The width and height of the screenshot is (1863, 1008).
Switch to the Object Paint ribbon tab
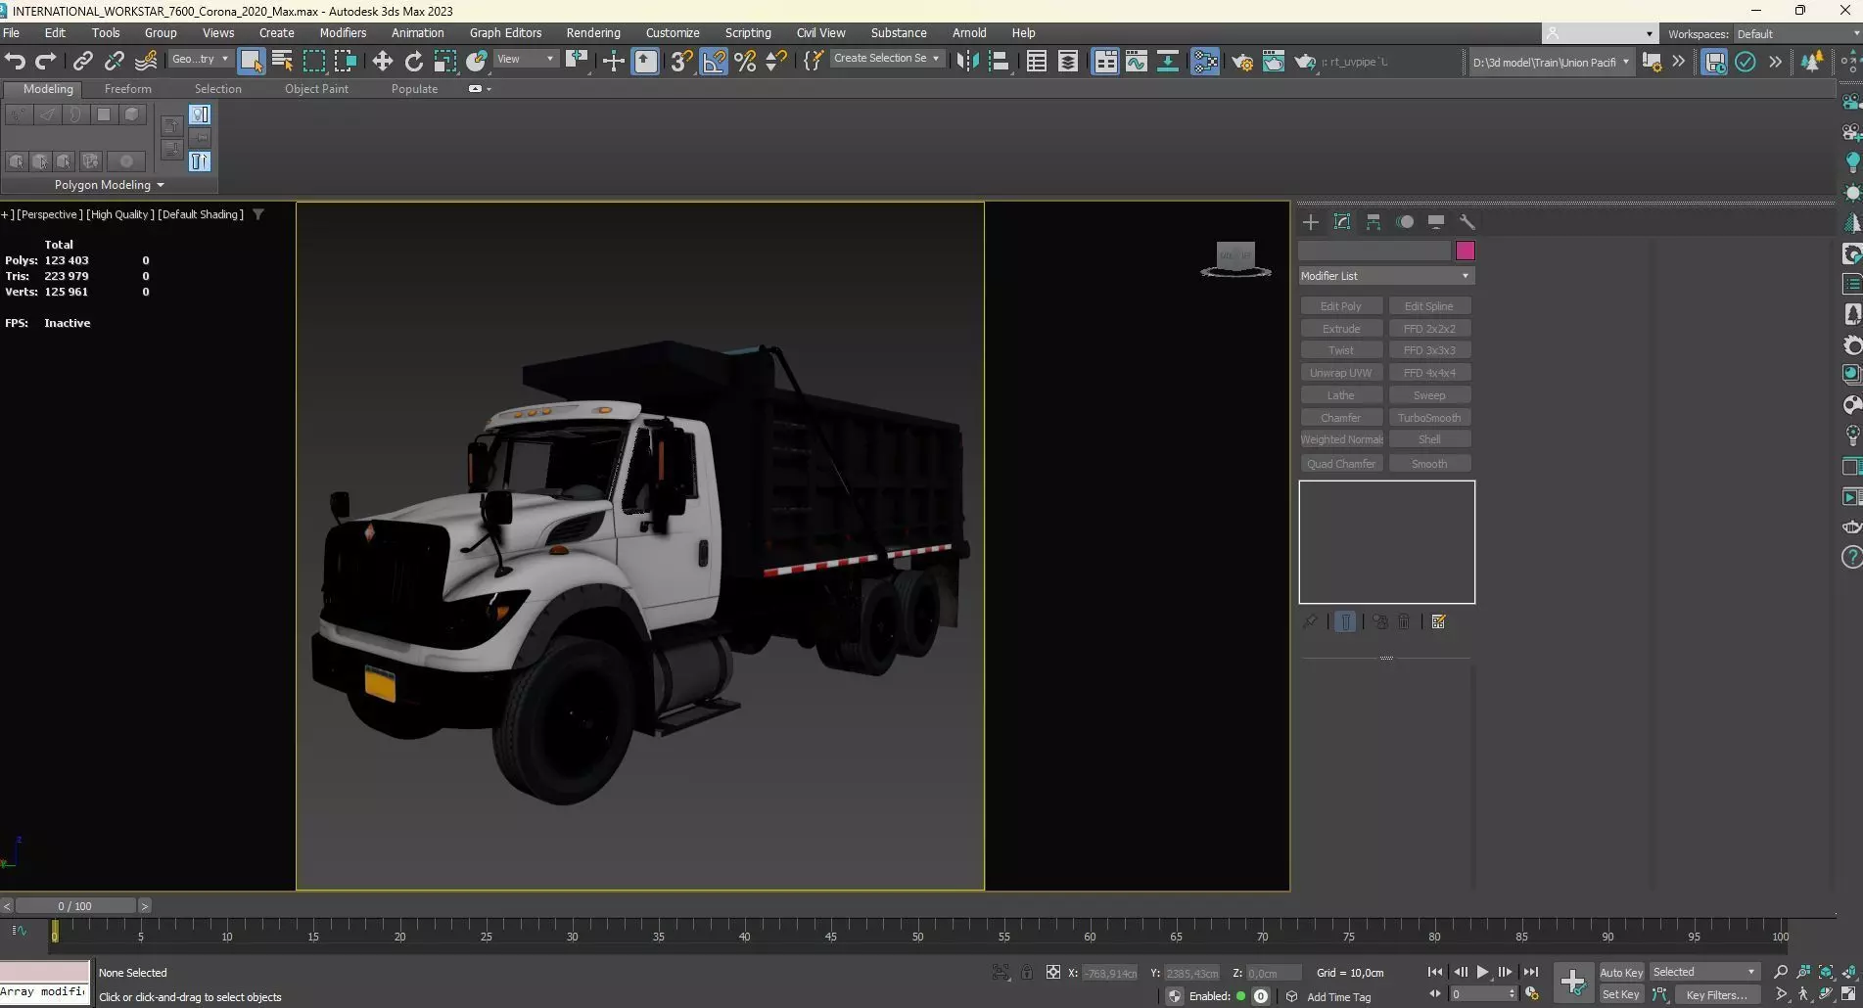pyautogui.click(x=316, y=89)
